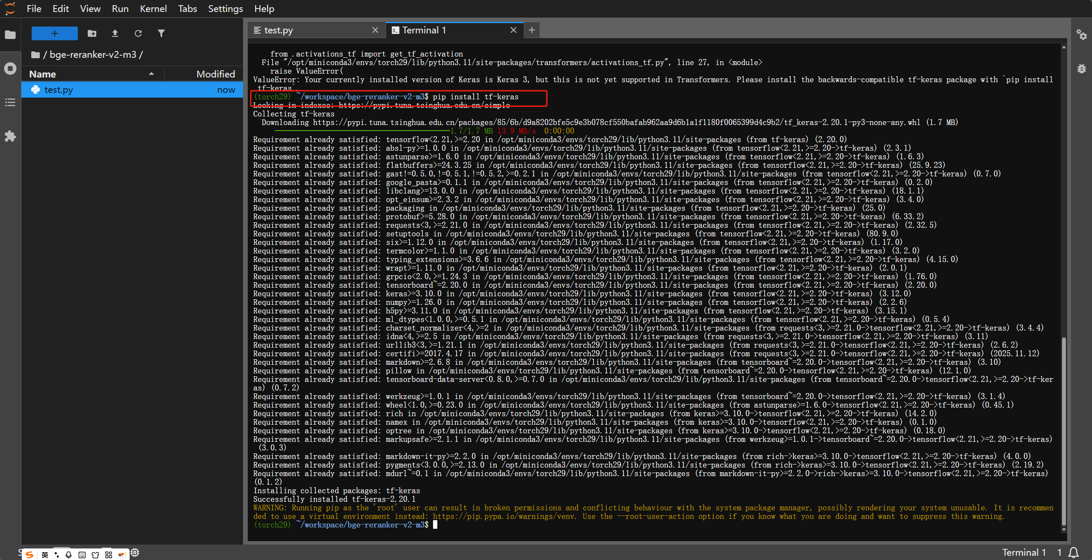Image resolution: width=1092 pixels, height=560 pixels.
Task: Click the tf_keras wheel download URL
Action: (617, 122)
